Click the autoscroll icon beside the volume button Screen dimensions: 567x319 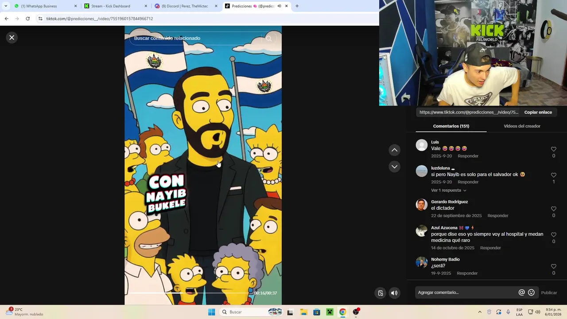click(381, 293)
